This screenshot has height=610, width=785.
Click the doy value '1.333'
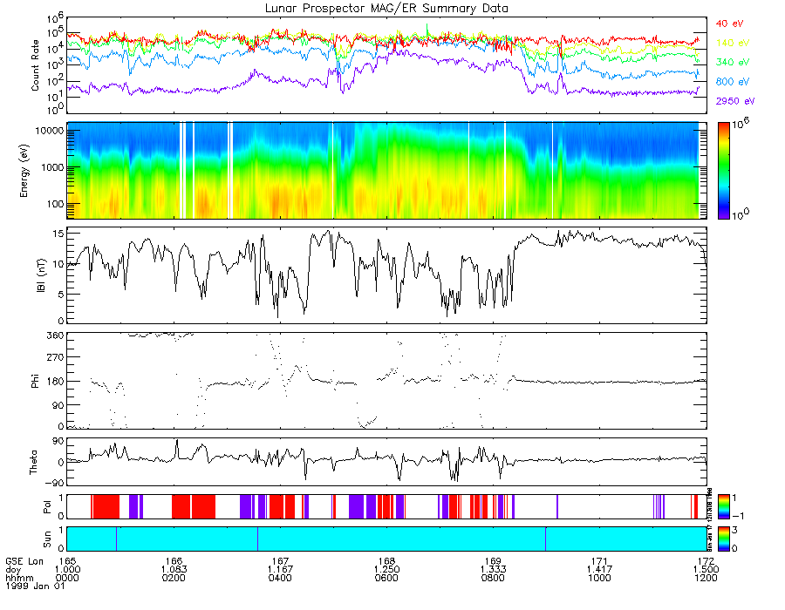[493, 570]
